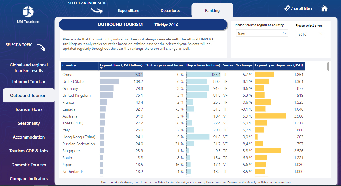Screen dimensions: 341x186
Task: Sort by Departures (million) column header
Action: (203, 65)
